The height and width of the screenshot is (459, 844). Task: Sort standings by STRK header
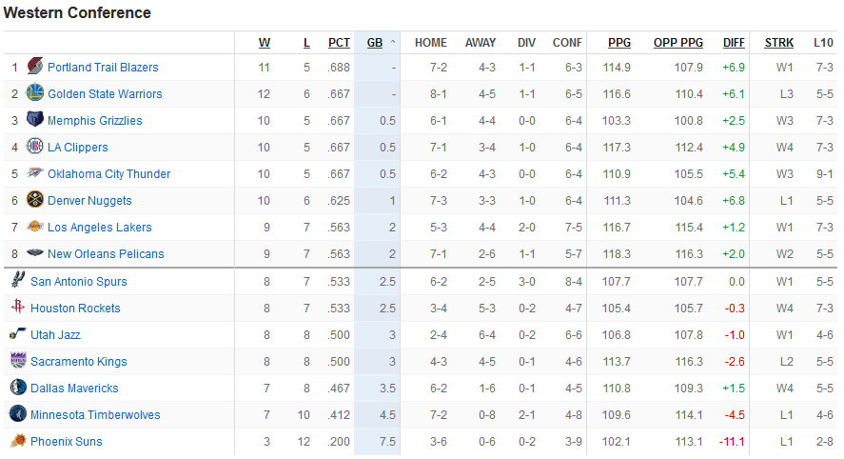(778, 43)
